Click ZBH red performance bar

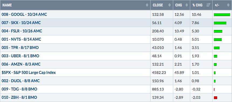click(216, 98)
